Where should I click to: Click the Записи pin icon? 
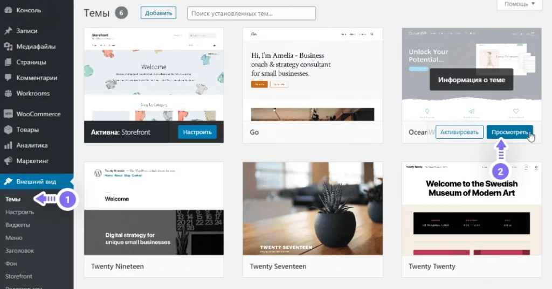8,31
